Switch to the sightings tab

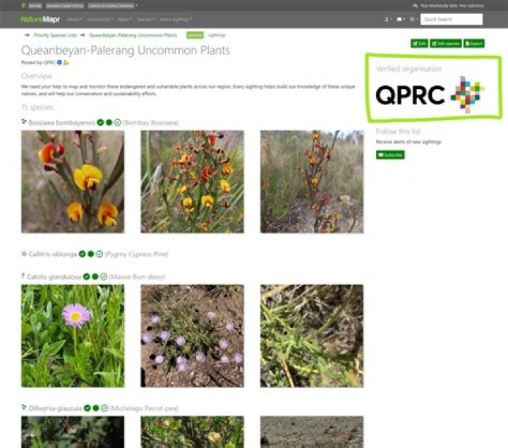point(217,35)
